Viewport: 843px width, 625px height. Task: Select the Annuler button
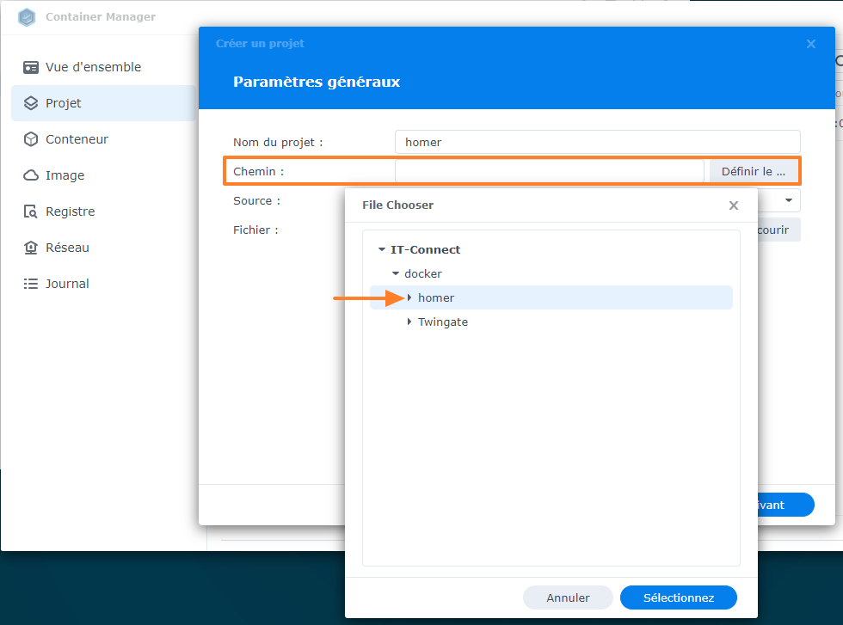pos(568,597)
